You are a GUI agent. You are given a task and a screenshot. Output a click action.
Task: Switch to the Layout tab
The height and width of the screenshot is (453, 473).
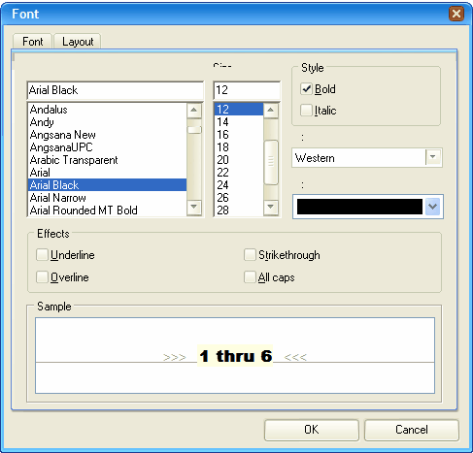[x=78, y=42]
